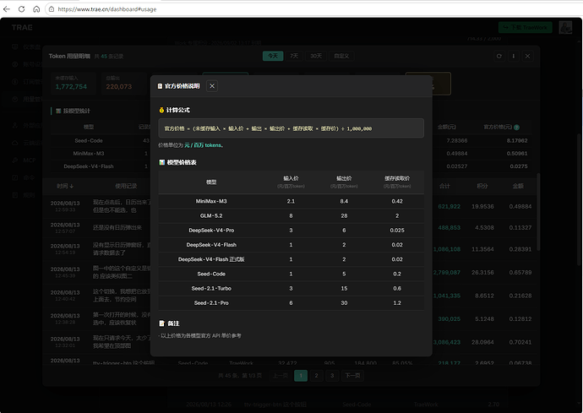This screenshot has height=413, width=583.
Task: Select the 7天 range tab
Action: [x=294, y=56]
